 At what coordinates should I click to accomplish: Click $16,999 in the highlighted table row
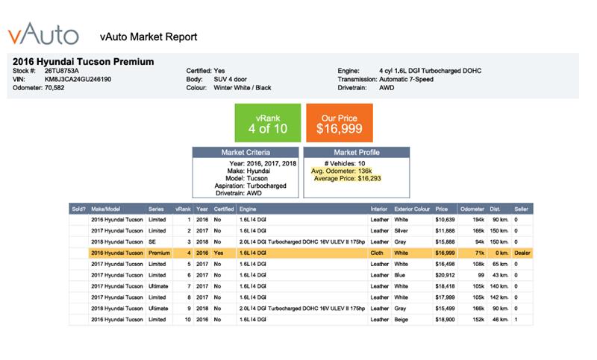click(x=445, y=253)
